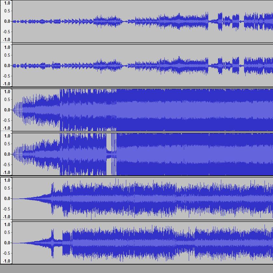Click the quiet top track's lower channel waveform
The width and height of the screenshot is (273, 273).
(x=143, y=65)
